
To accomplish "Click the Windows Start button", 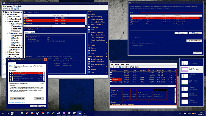I will click(x=2, y=113).
